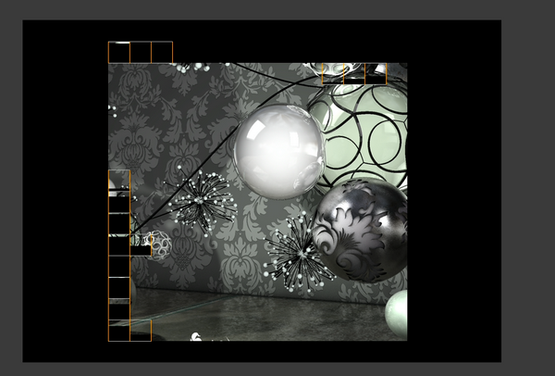Click the unrendered black area left of image
Screen dimensions: 555x376
[x=65, y=185]
